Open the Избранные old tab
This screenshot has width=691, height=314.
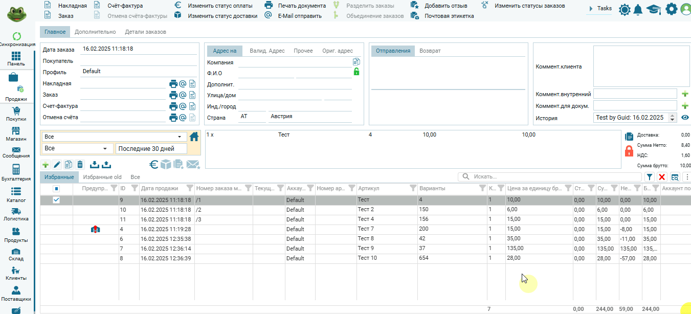102,177
